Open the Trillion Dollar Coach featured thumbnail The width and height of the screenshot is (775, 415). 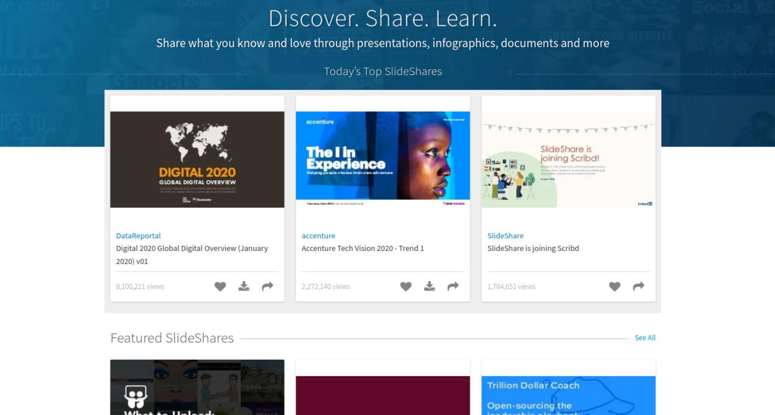click(x=569, y=395)
